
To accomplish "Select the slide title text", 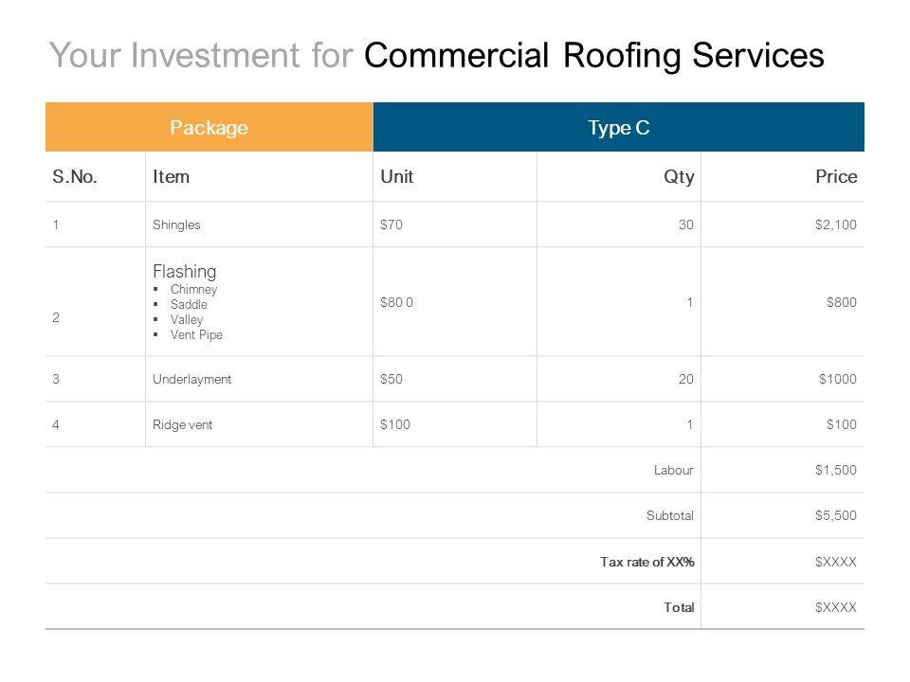I will [x=436, y=57].
